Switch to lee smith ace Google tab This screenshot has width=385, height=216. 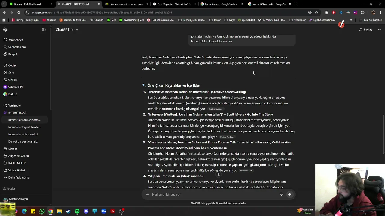[221, 4]
